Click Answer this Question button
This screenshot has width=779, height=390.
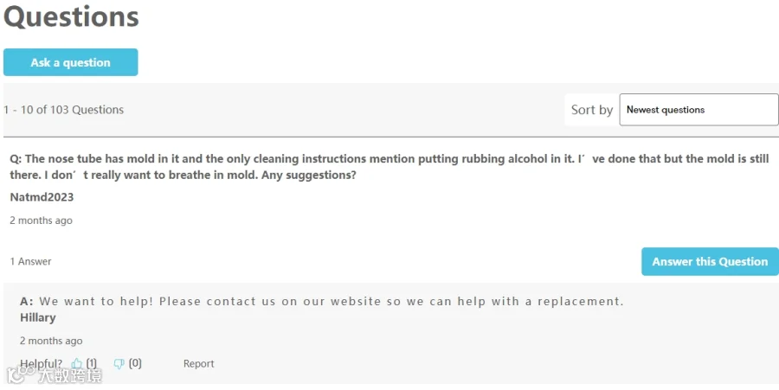click(710, 262)
